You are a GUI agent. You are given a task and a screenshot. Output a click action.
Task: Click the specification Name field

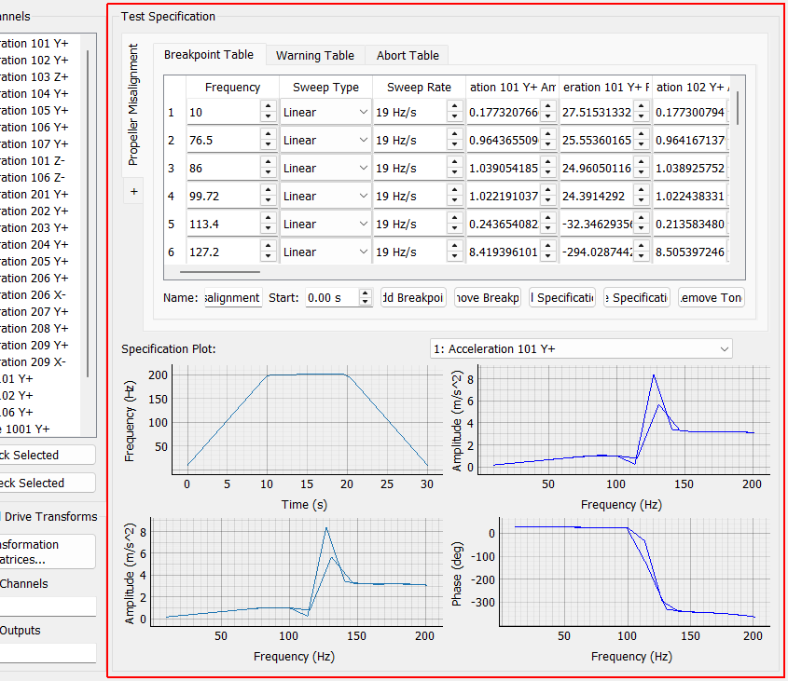233,297
